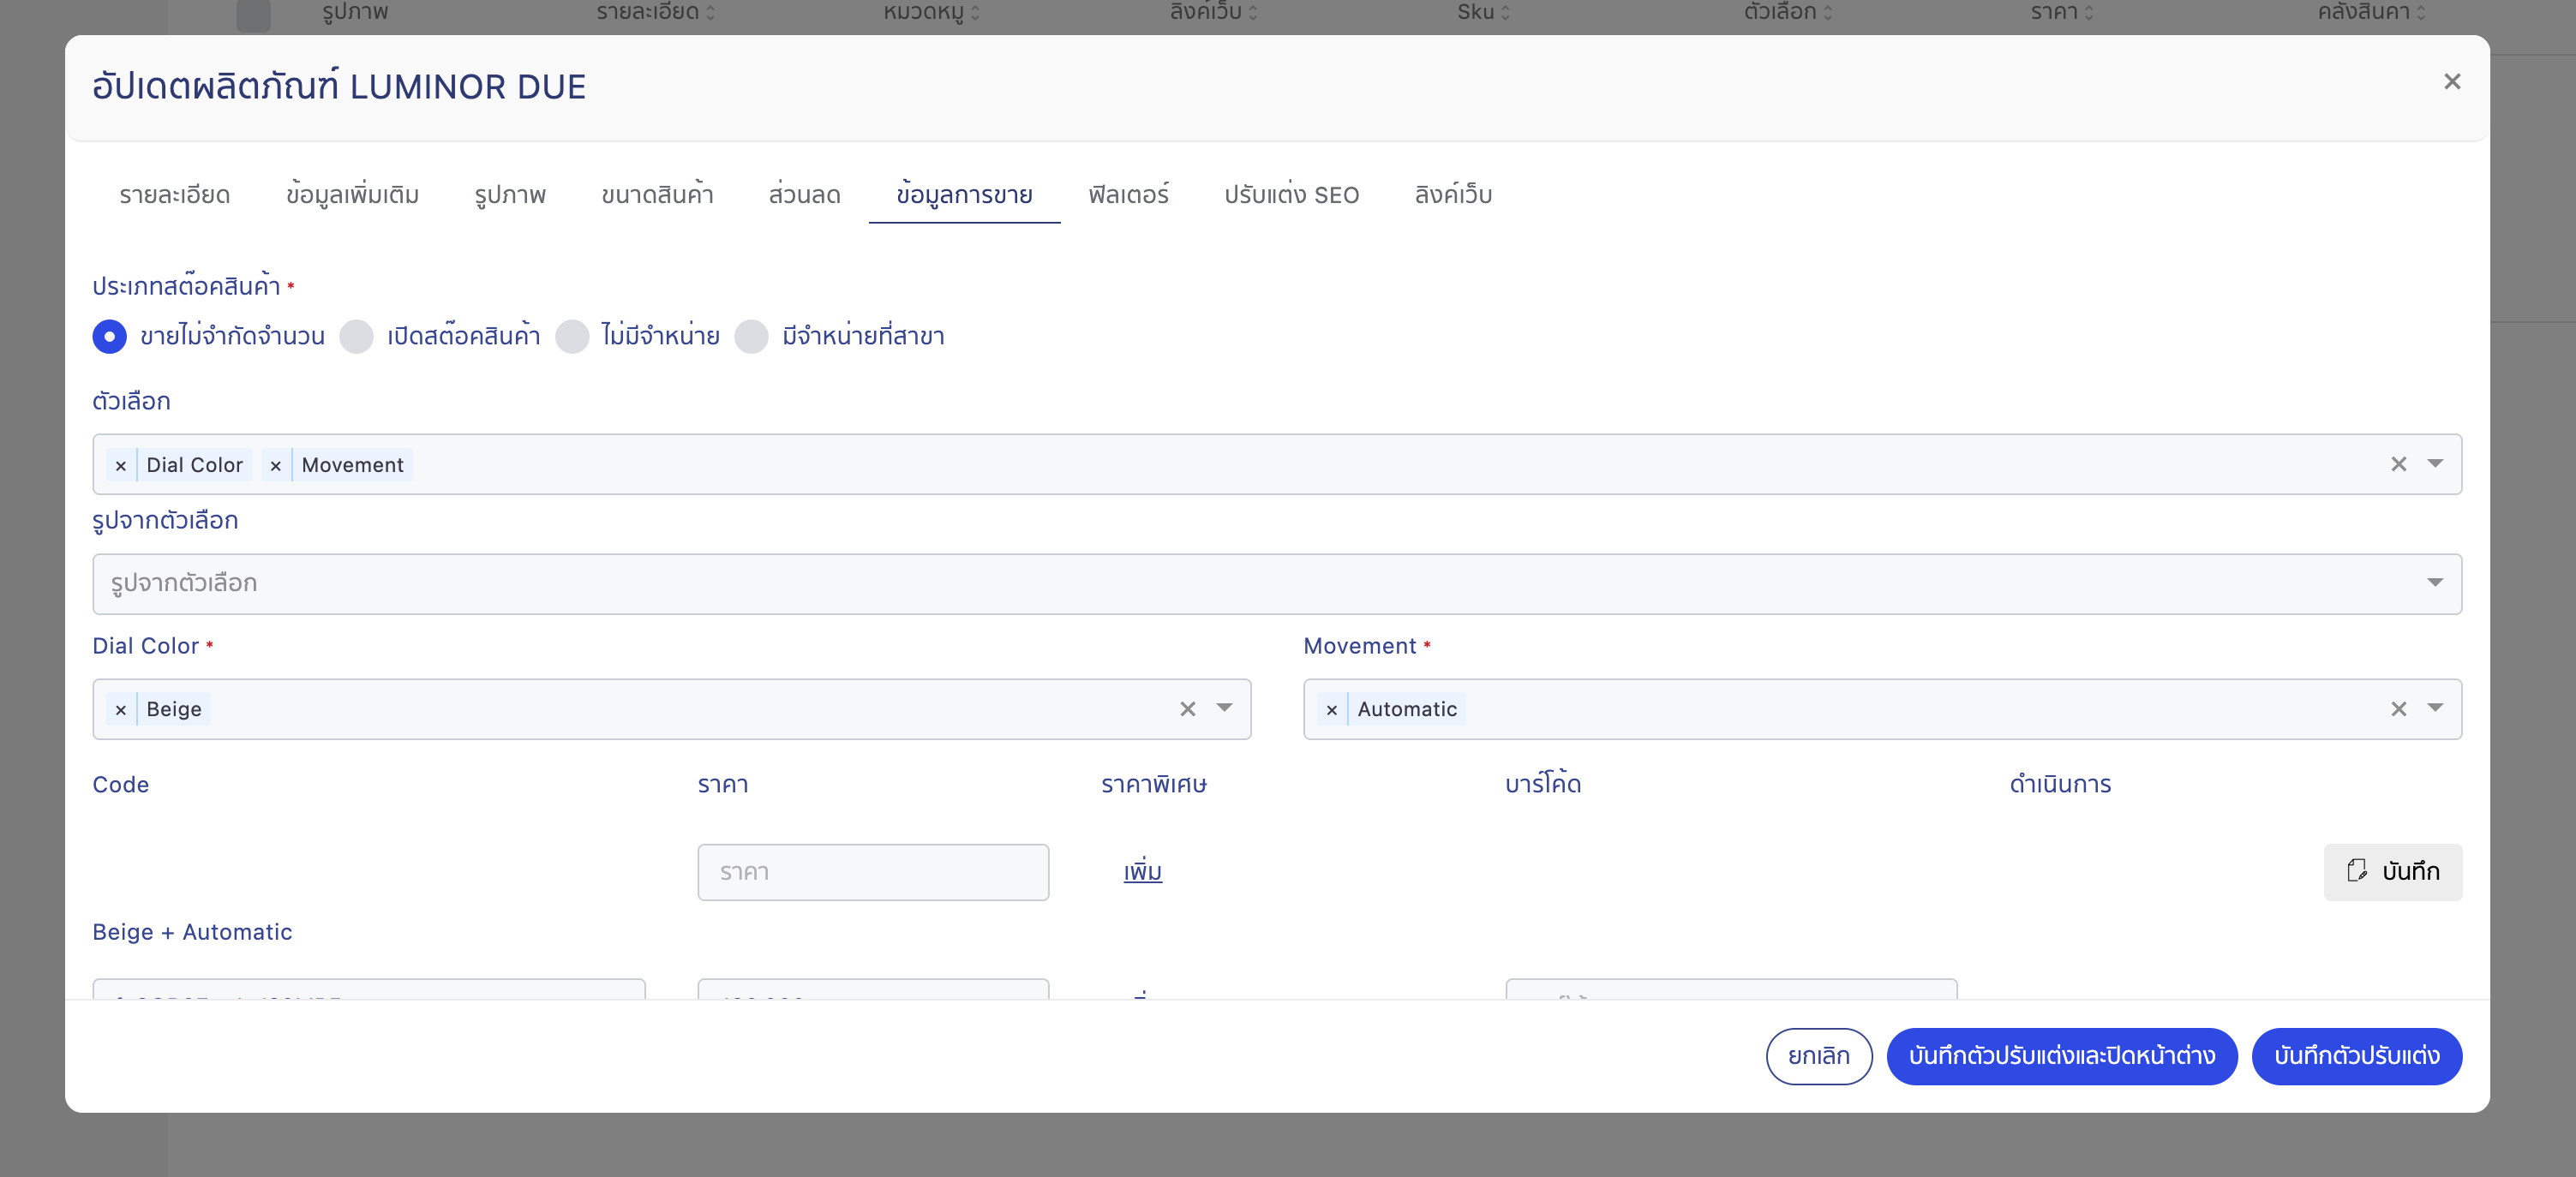This screenshot has width=2576, height=1177.
Task: Close the LUMINOR DUE update dialog
Action: [2451, 82]
